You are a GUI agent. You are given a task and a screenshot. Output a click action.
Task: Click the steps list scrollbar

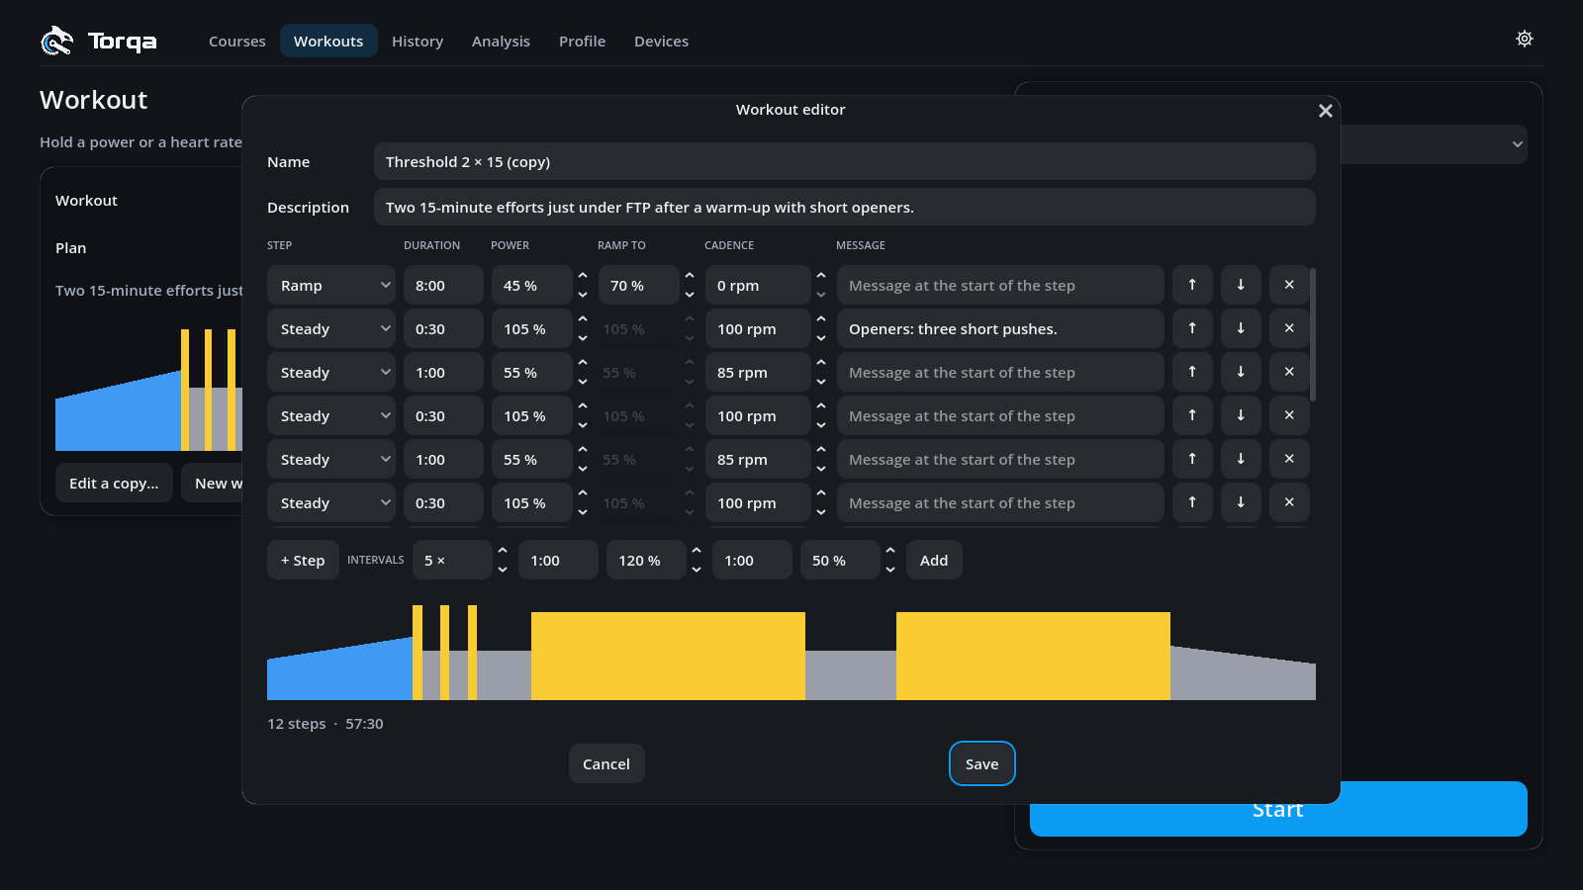pos(1313,334)
